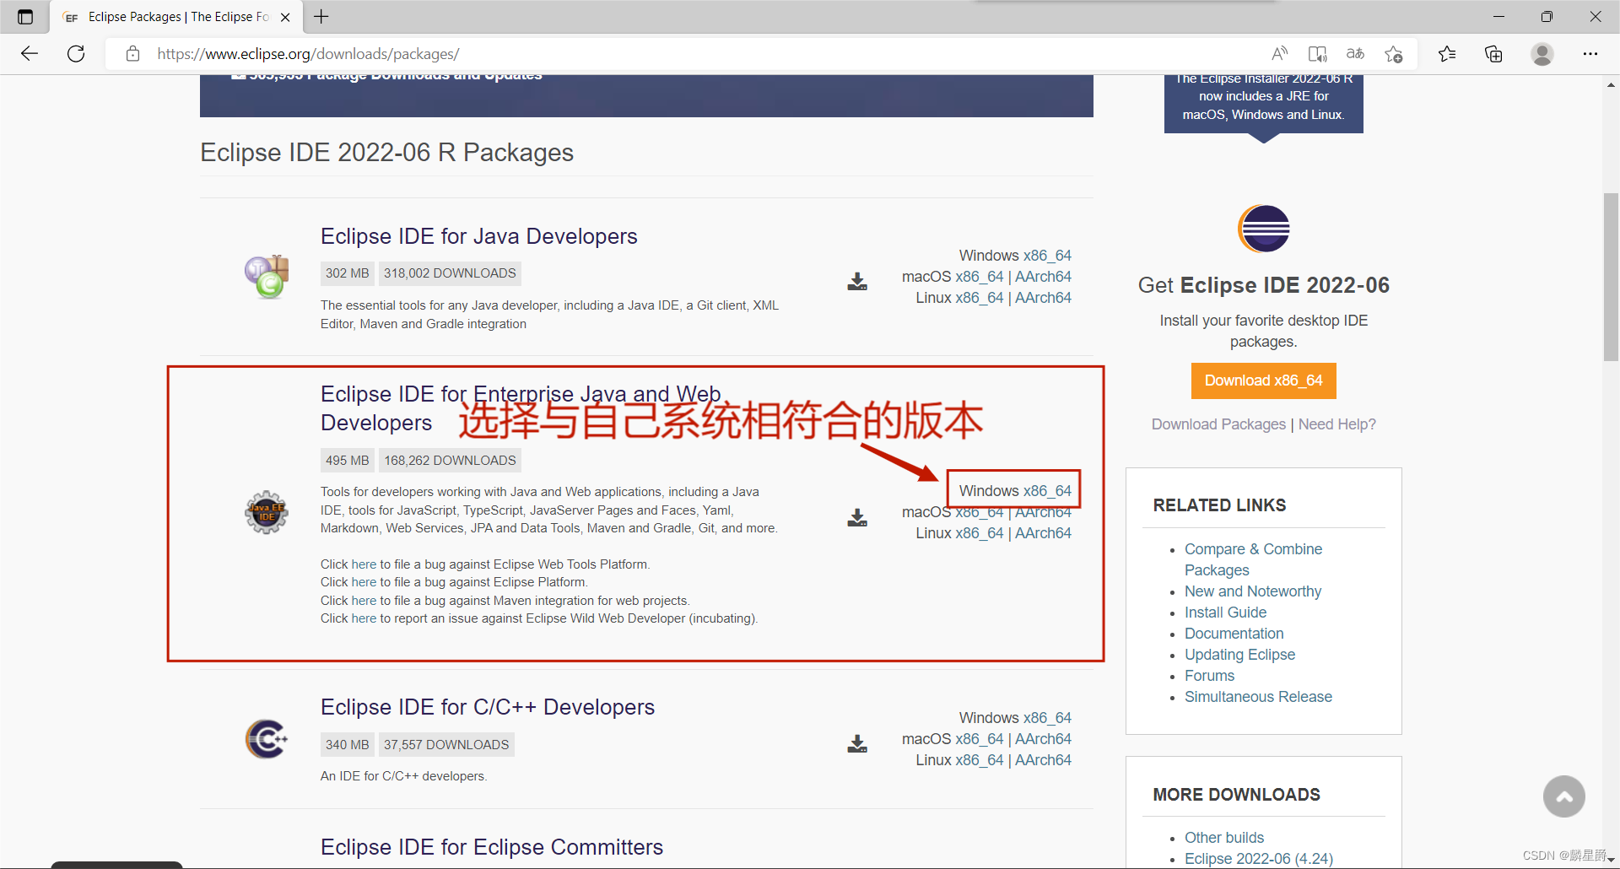Open Compare & Combine Packages link
Image resolution: width=1620 pixels, height=869 pixels.
tap(1253, 559)
